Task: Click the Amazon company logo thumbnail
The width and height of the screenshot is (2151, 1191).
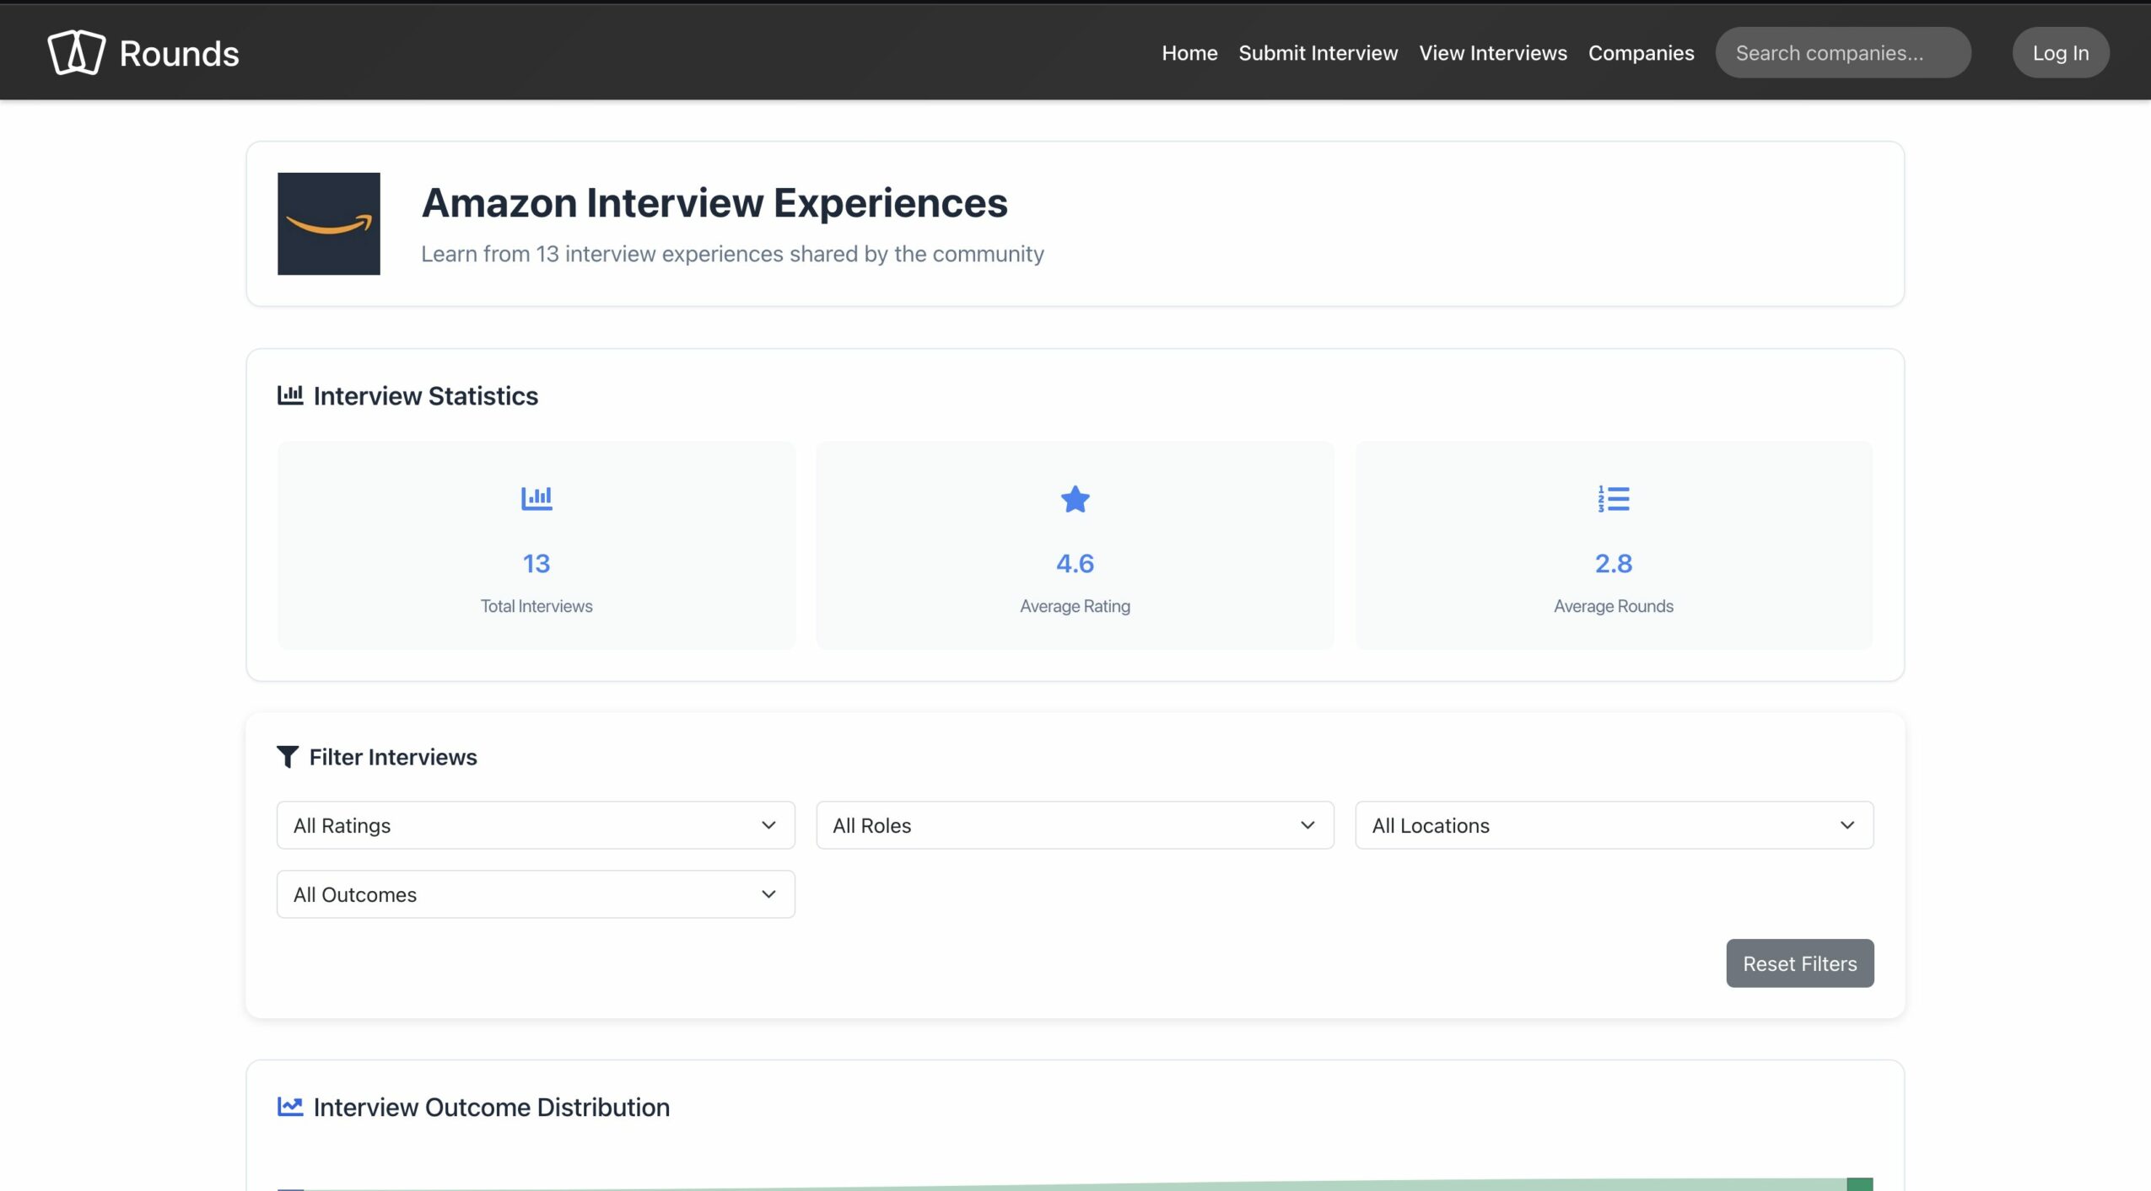Action: click(329, 223)
